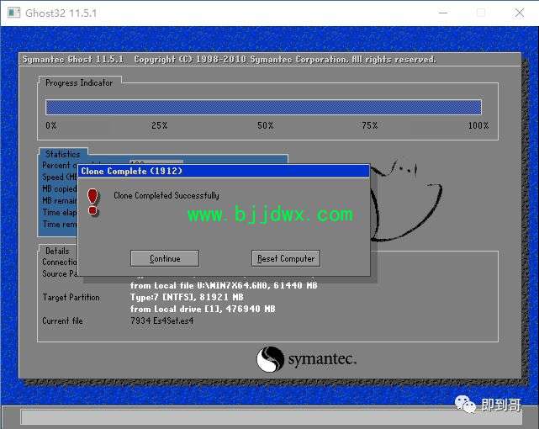Image resolution: width=539 pixels, height=429 pixels.
Task: Click the 'Ghost32 11.5.1' window title
Action: (x=61, y=13)
